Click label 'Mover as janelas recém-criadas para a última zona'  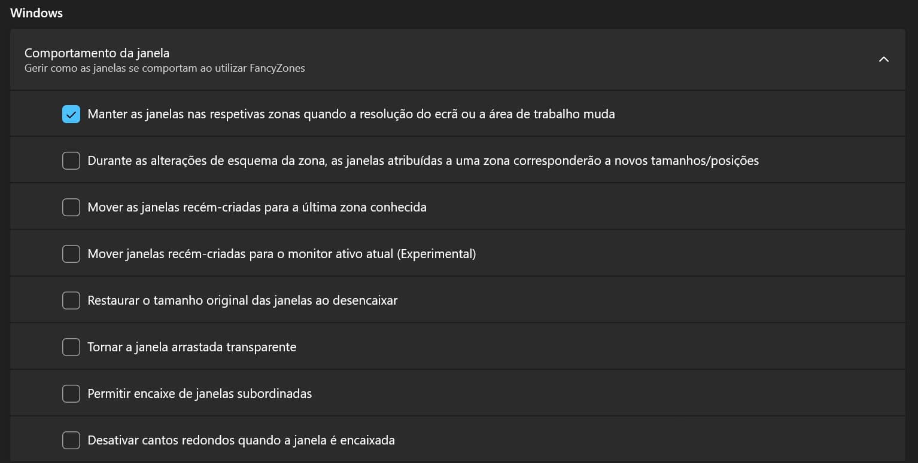pos(257,207)
